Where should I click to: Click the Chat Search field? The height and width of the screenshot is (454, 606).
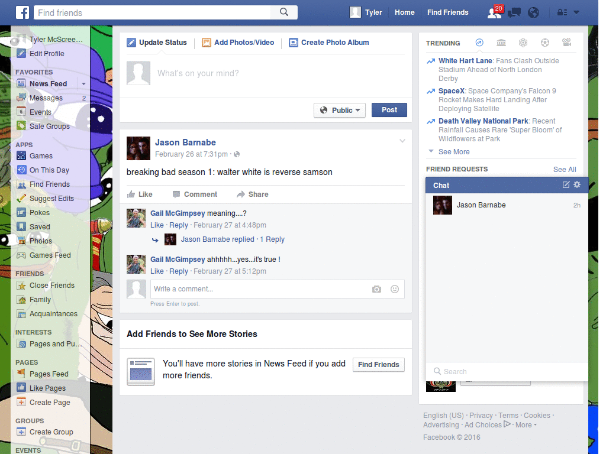pyautogui.click(x=507, y=371)
